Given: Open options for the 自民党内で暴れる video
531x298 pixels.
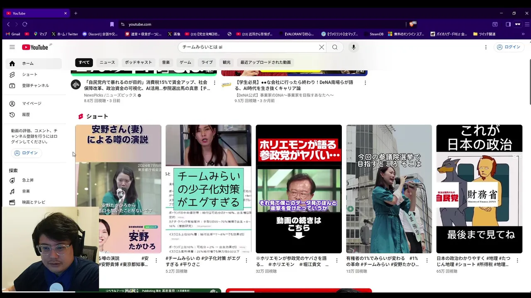Looking at the screenshot, I should (214, 83).
